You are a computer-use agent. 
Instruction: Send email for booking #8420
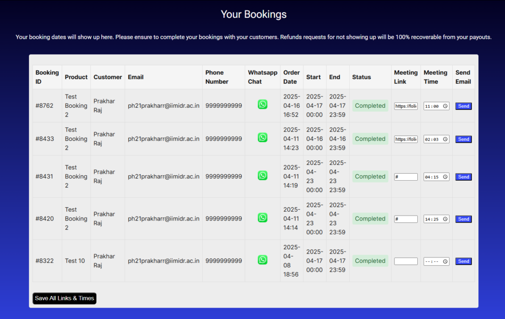(464, 219)
